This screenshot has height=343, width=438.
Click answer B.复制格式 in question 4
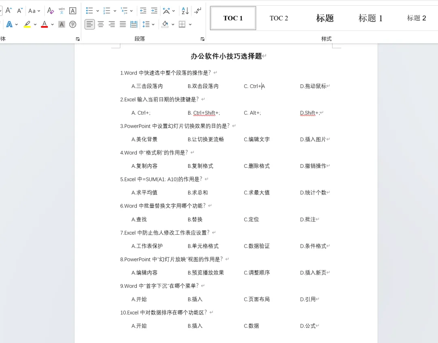[200, 166]
